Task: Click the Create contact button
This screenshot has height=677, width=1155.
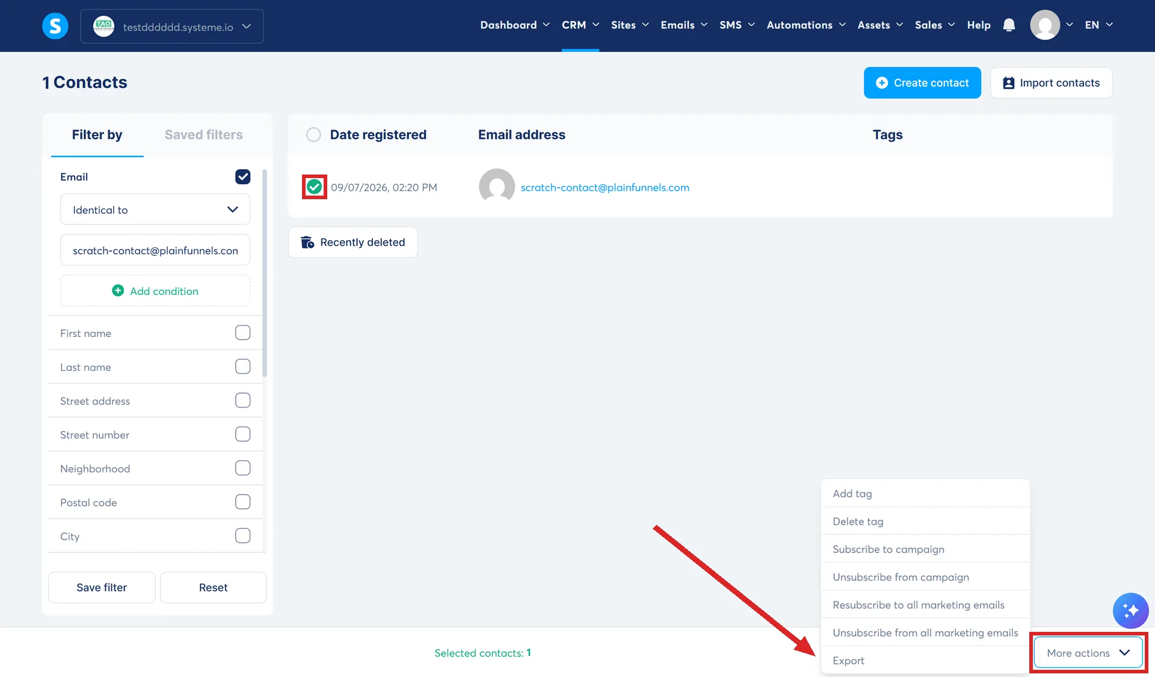Action: (922, 82)
